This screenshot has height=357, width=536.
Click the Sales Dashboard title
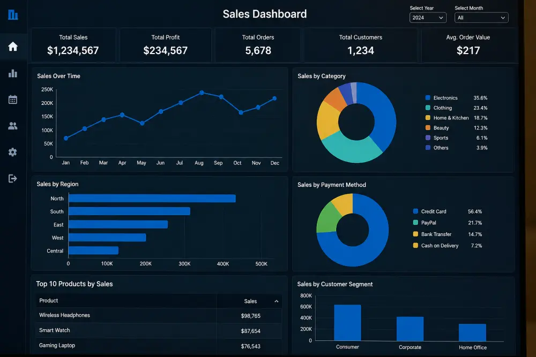click(x=265, y=14)
